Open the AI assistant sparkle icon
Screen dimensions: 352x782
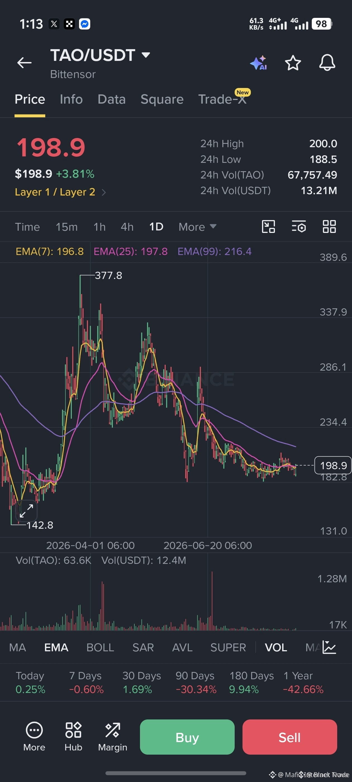tap(258, 63)
